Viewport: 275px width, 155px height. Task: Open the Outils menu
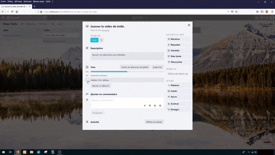coord(48,1)
